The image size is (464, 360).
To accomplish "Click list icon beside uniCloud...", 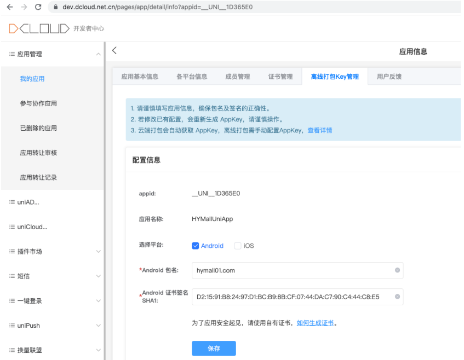I will 12,227.
